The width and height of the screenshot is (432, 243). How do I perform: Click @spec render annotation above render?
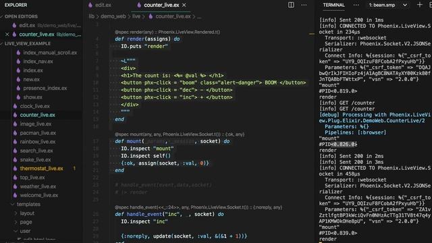pyautogui.click(x=167, y=32)
